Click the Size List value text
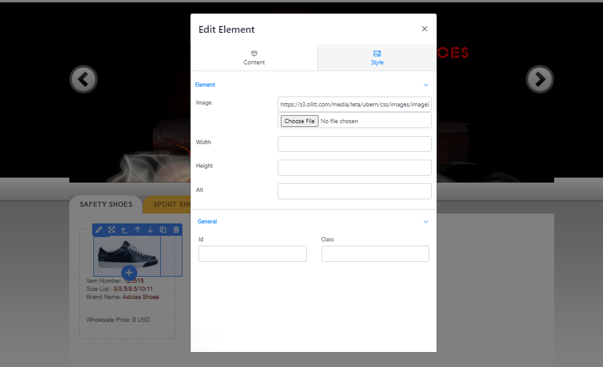The image size is (603, 367). [133, 289]
